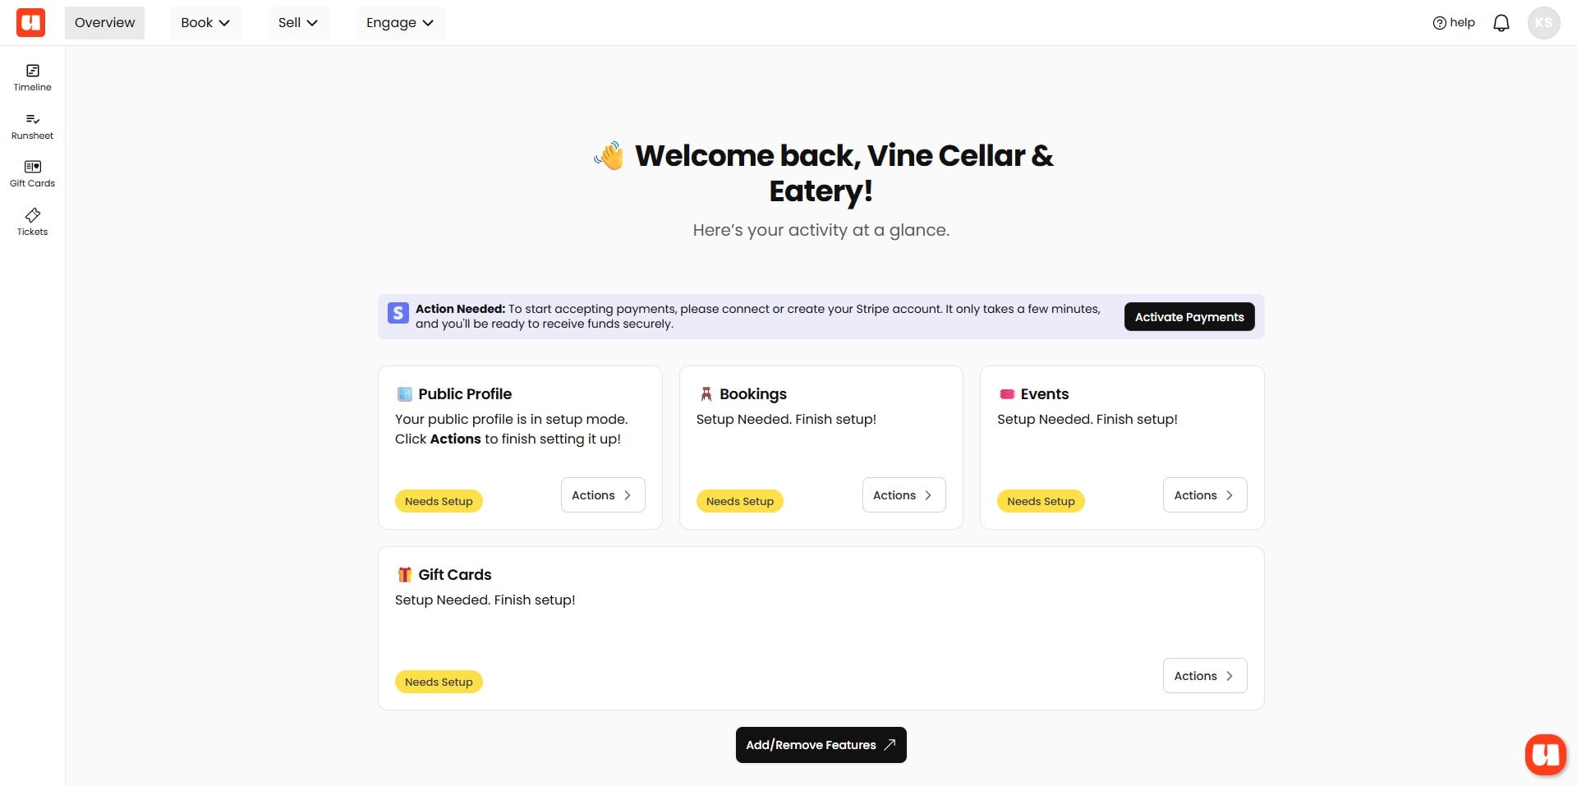Screen dimensions: 1577x786
Task: Click the Add/Remove Features button
Action: [x=821, y=745]
